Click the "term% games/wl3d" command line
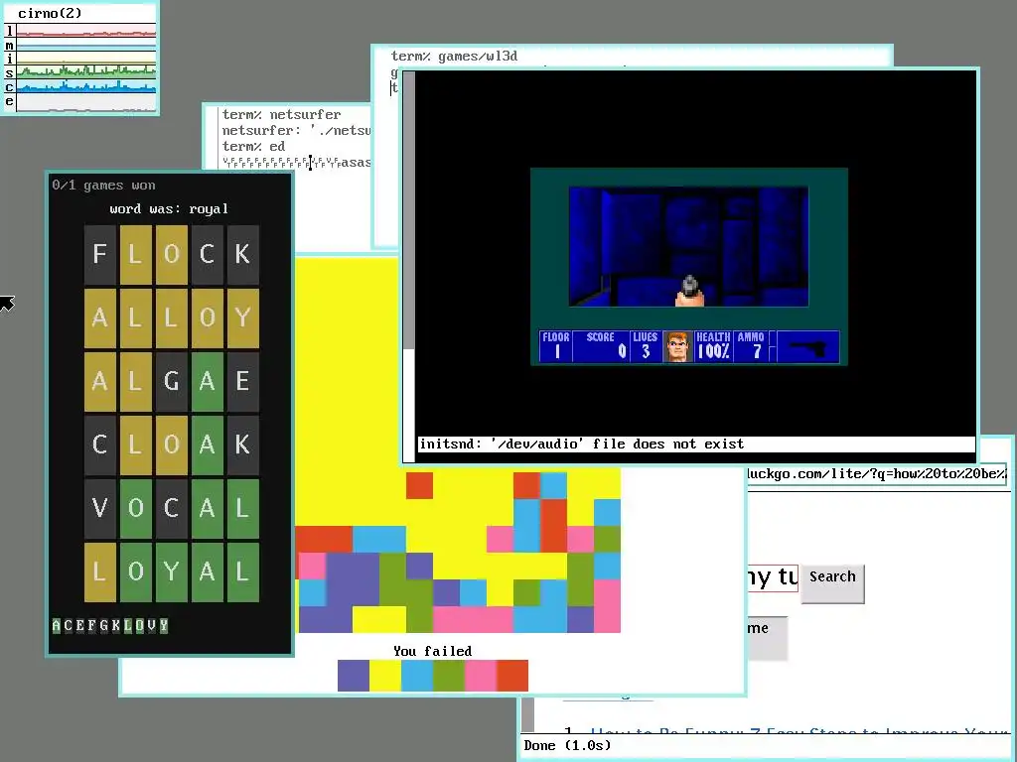1017x762 pixels. point(454,57)
